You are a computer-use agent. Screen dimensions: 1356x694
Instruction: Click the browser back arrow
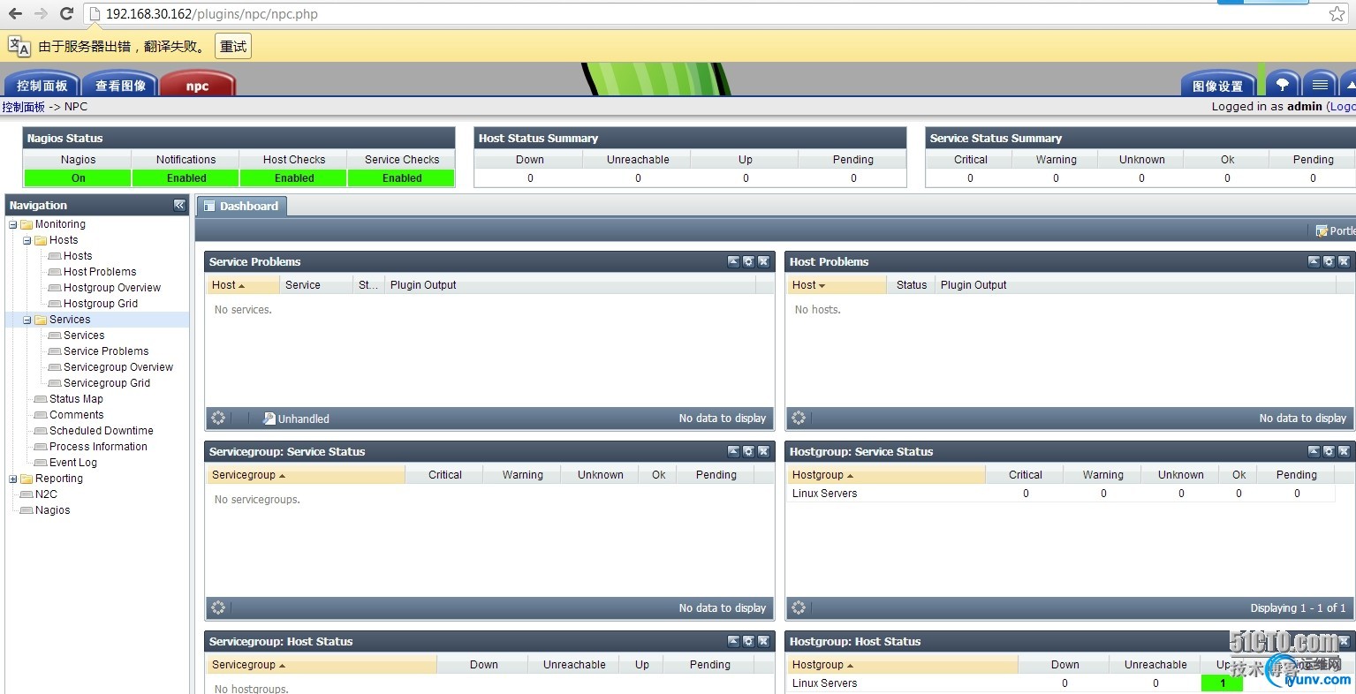pos(15,13)
